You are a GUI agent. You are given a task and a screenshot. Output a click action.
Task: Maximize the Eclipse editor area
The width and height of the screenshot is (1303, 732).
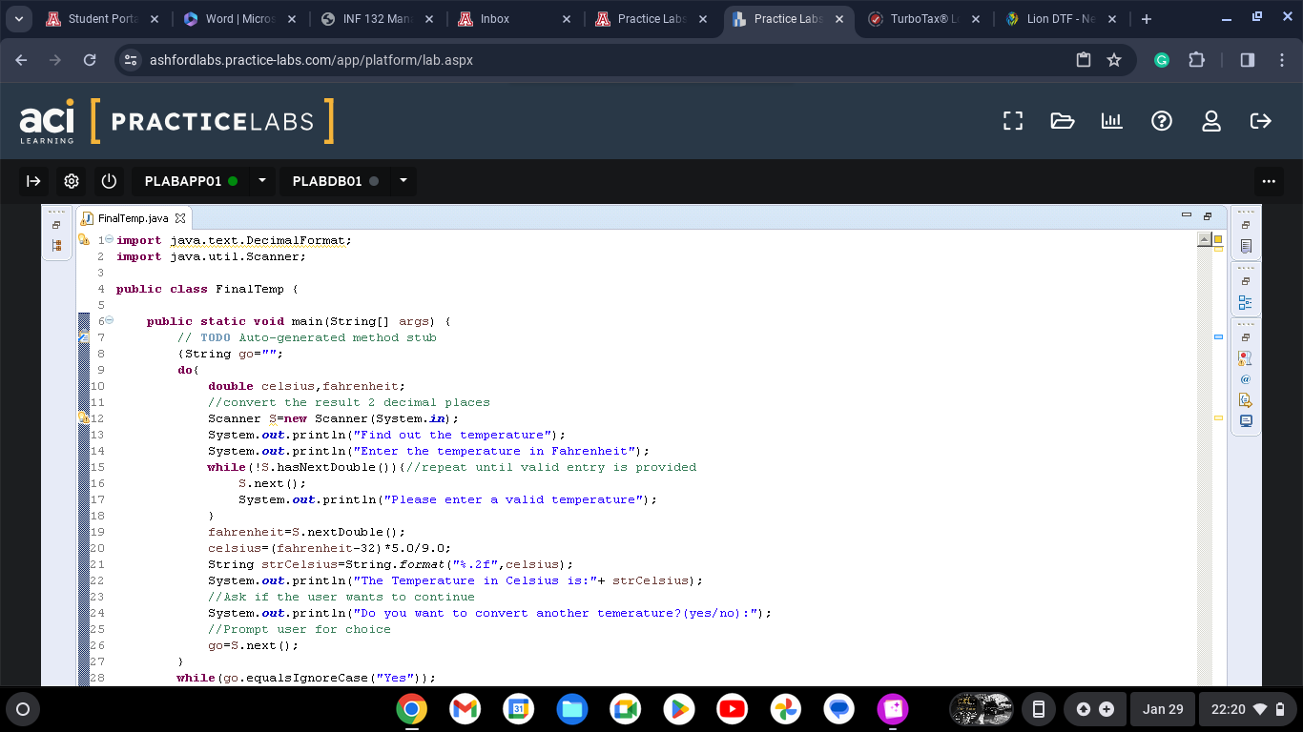1208,216
